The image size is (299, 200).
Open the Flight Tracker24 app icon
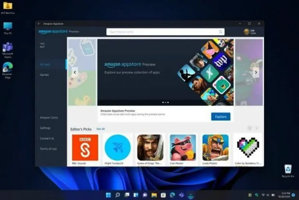(117, 147)
